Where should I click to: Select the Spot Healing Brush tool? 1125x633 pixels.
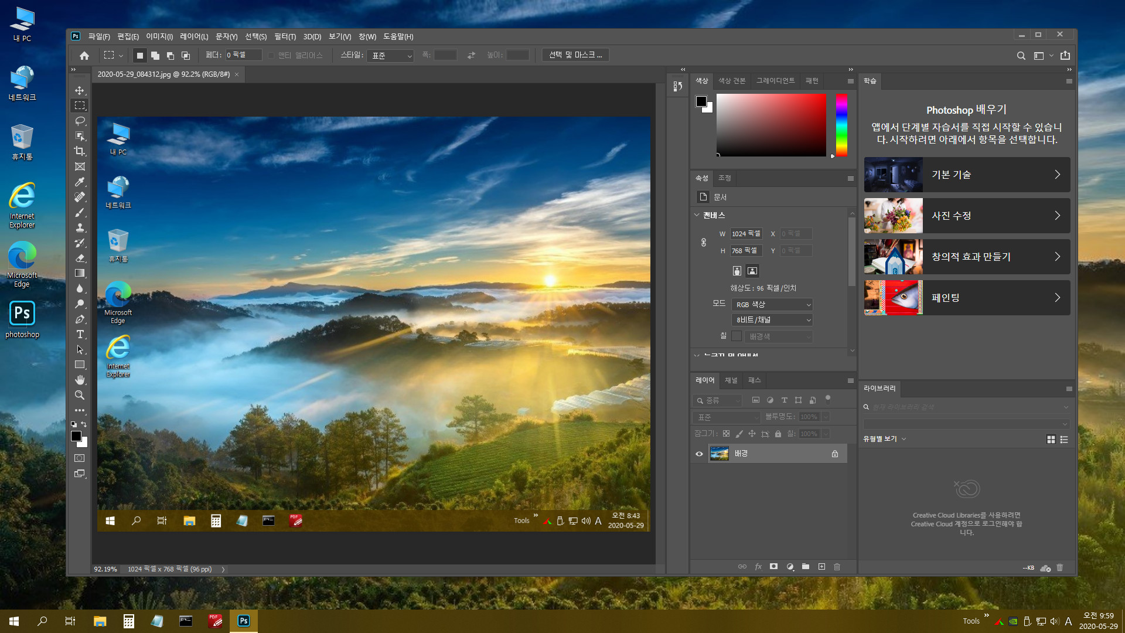click(x=80, y=197)
